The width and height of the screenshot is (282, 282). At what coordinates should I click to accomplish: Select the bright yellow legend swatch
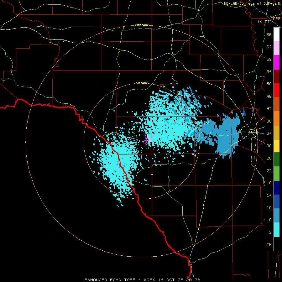[277, 146]
